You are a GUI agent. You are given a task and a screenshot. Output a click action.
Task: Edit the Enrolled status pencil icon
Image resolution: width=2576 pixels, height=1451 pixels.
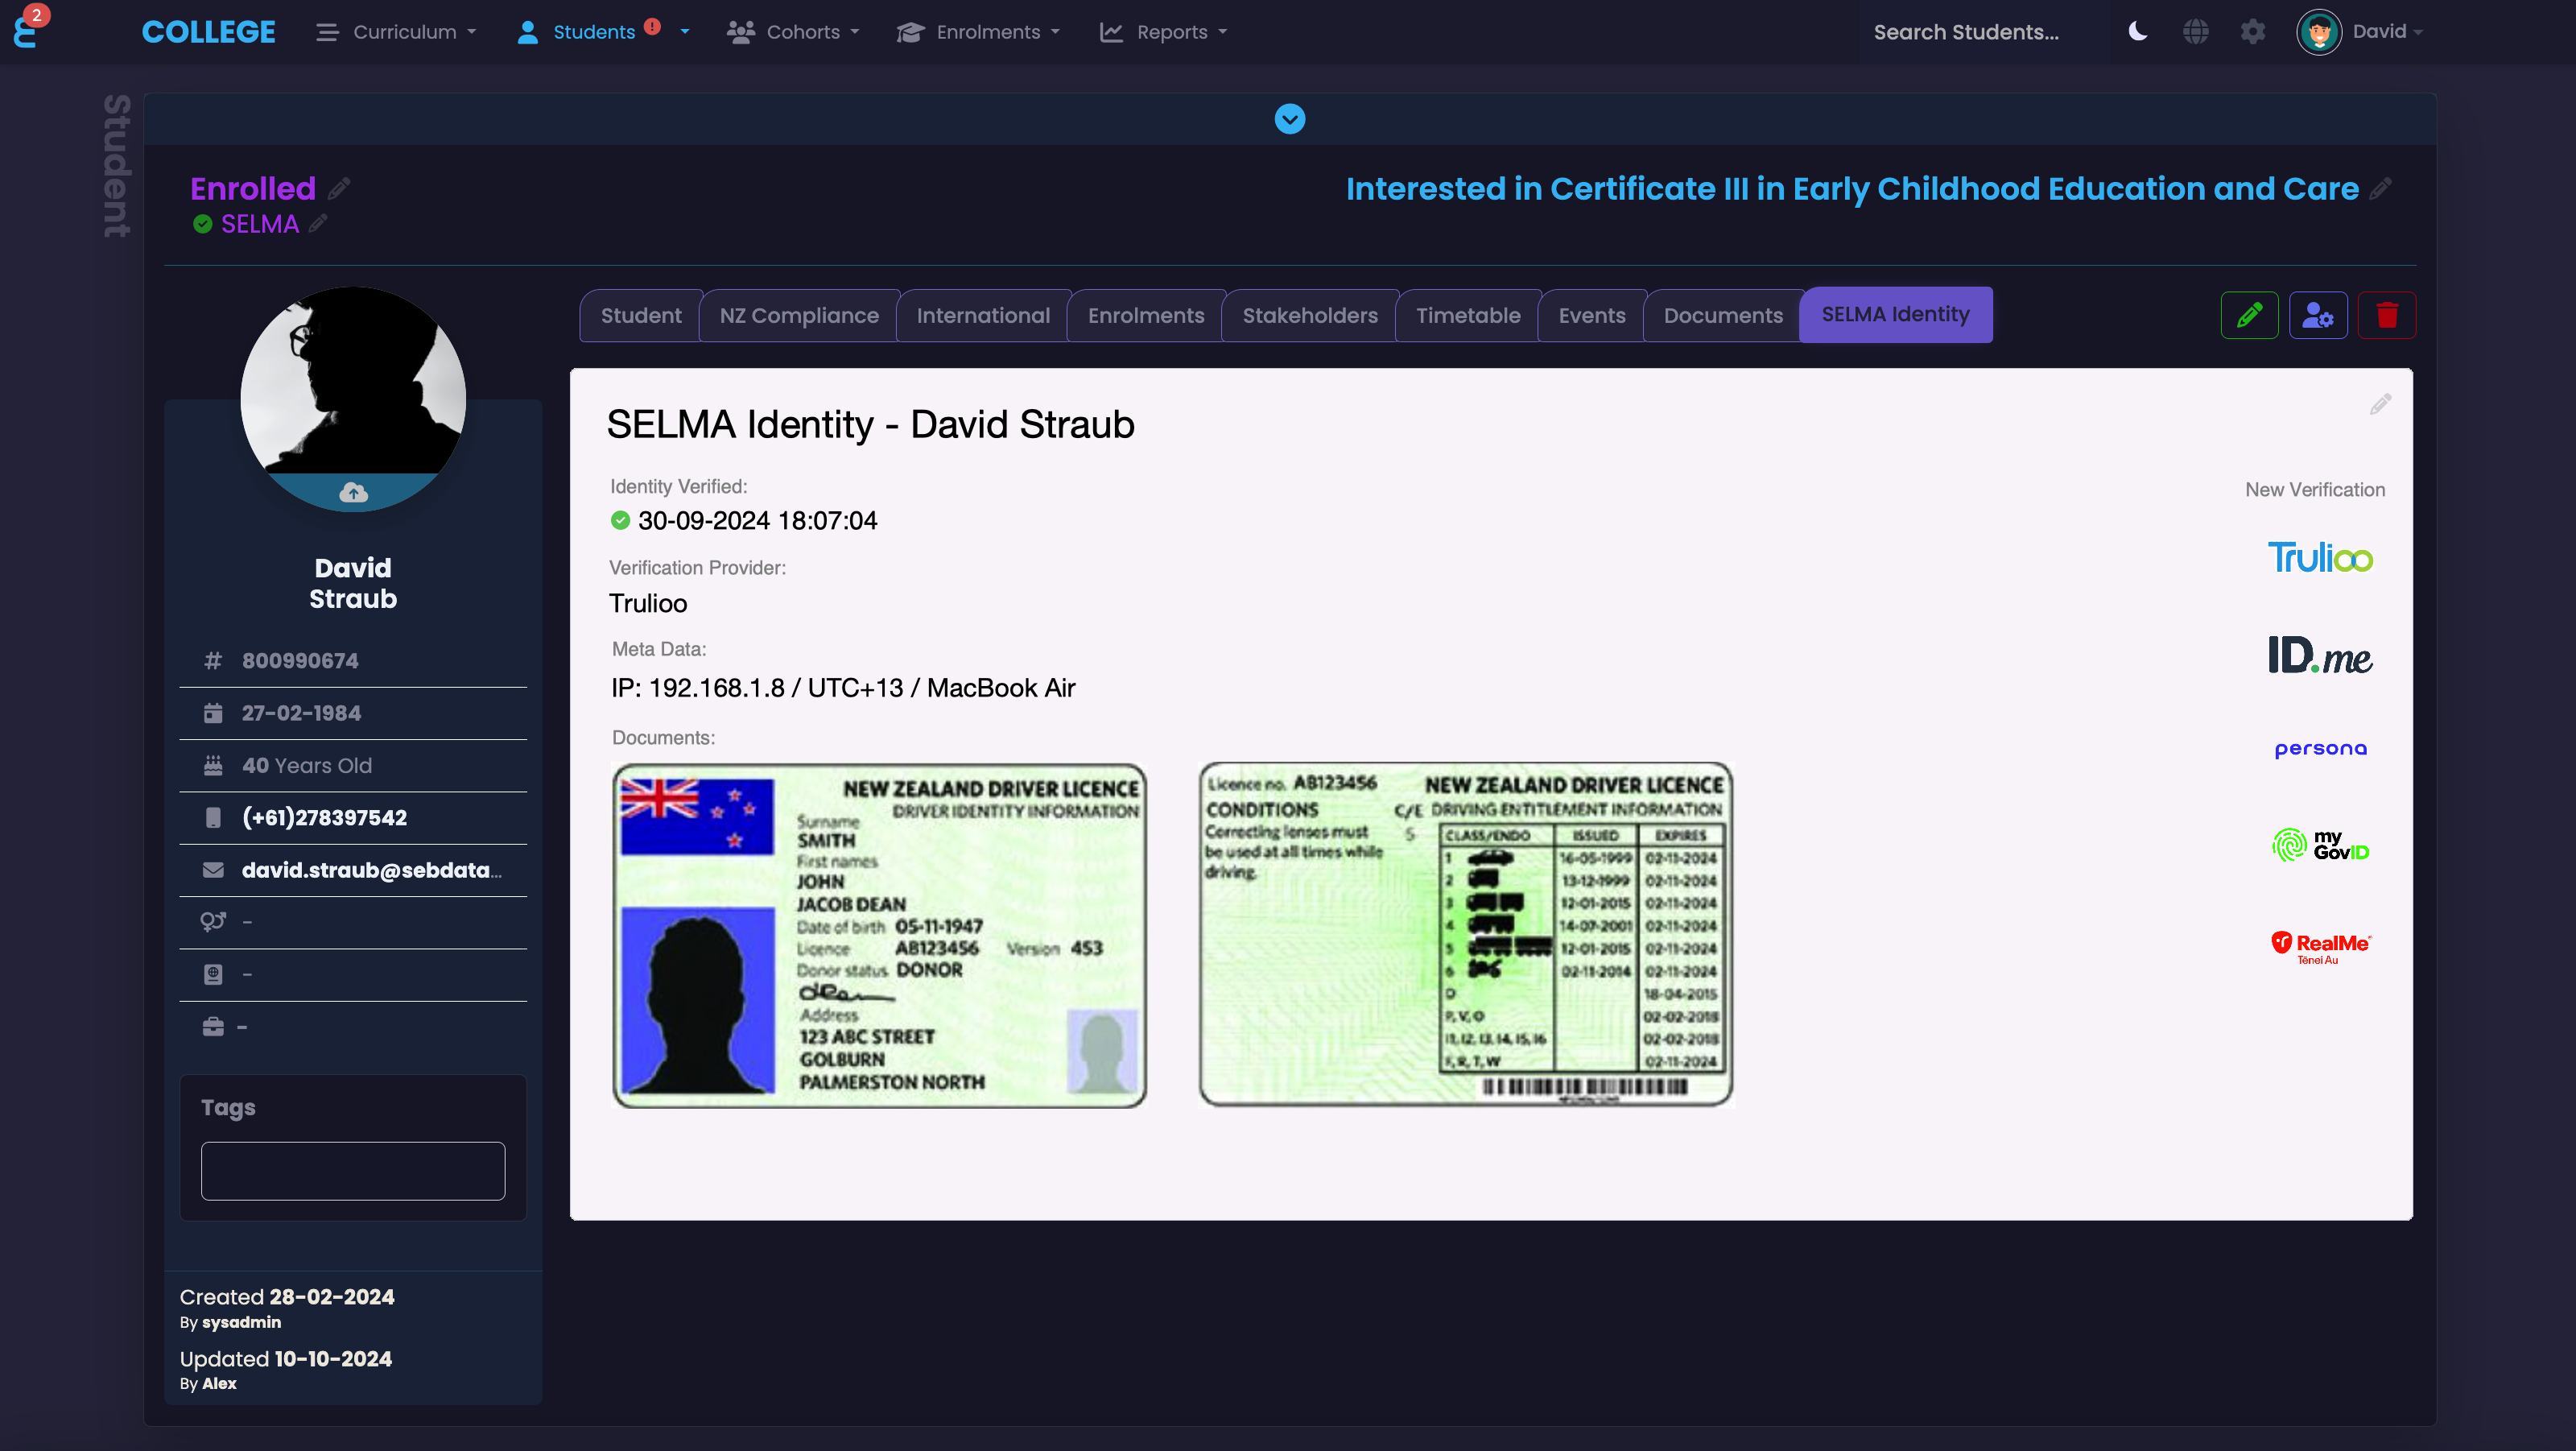pos(340,188)
